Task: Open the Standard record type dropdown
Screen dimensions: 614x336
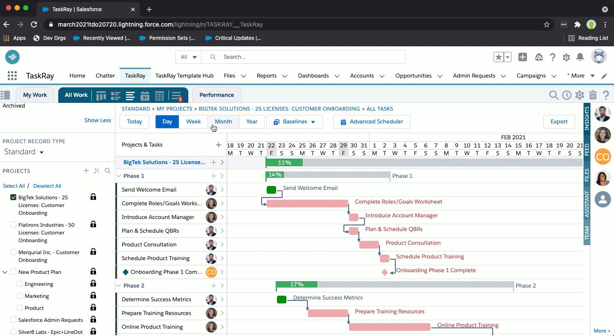Action: tap(24, 152)
